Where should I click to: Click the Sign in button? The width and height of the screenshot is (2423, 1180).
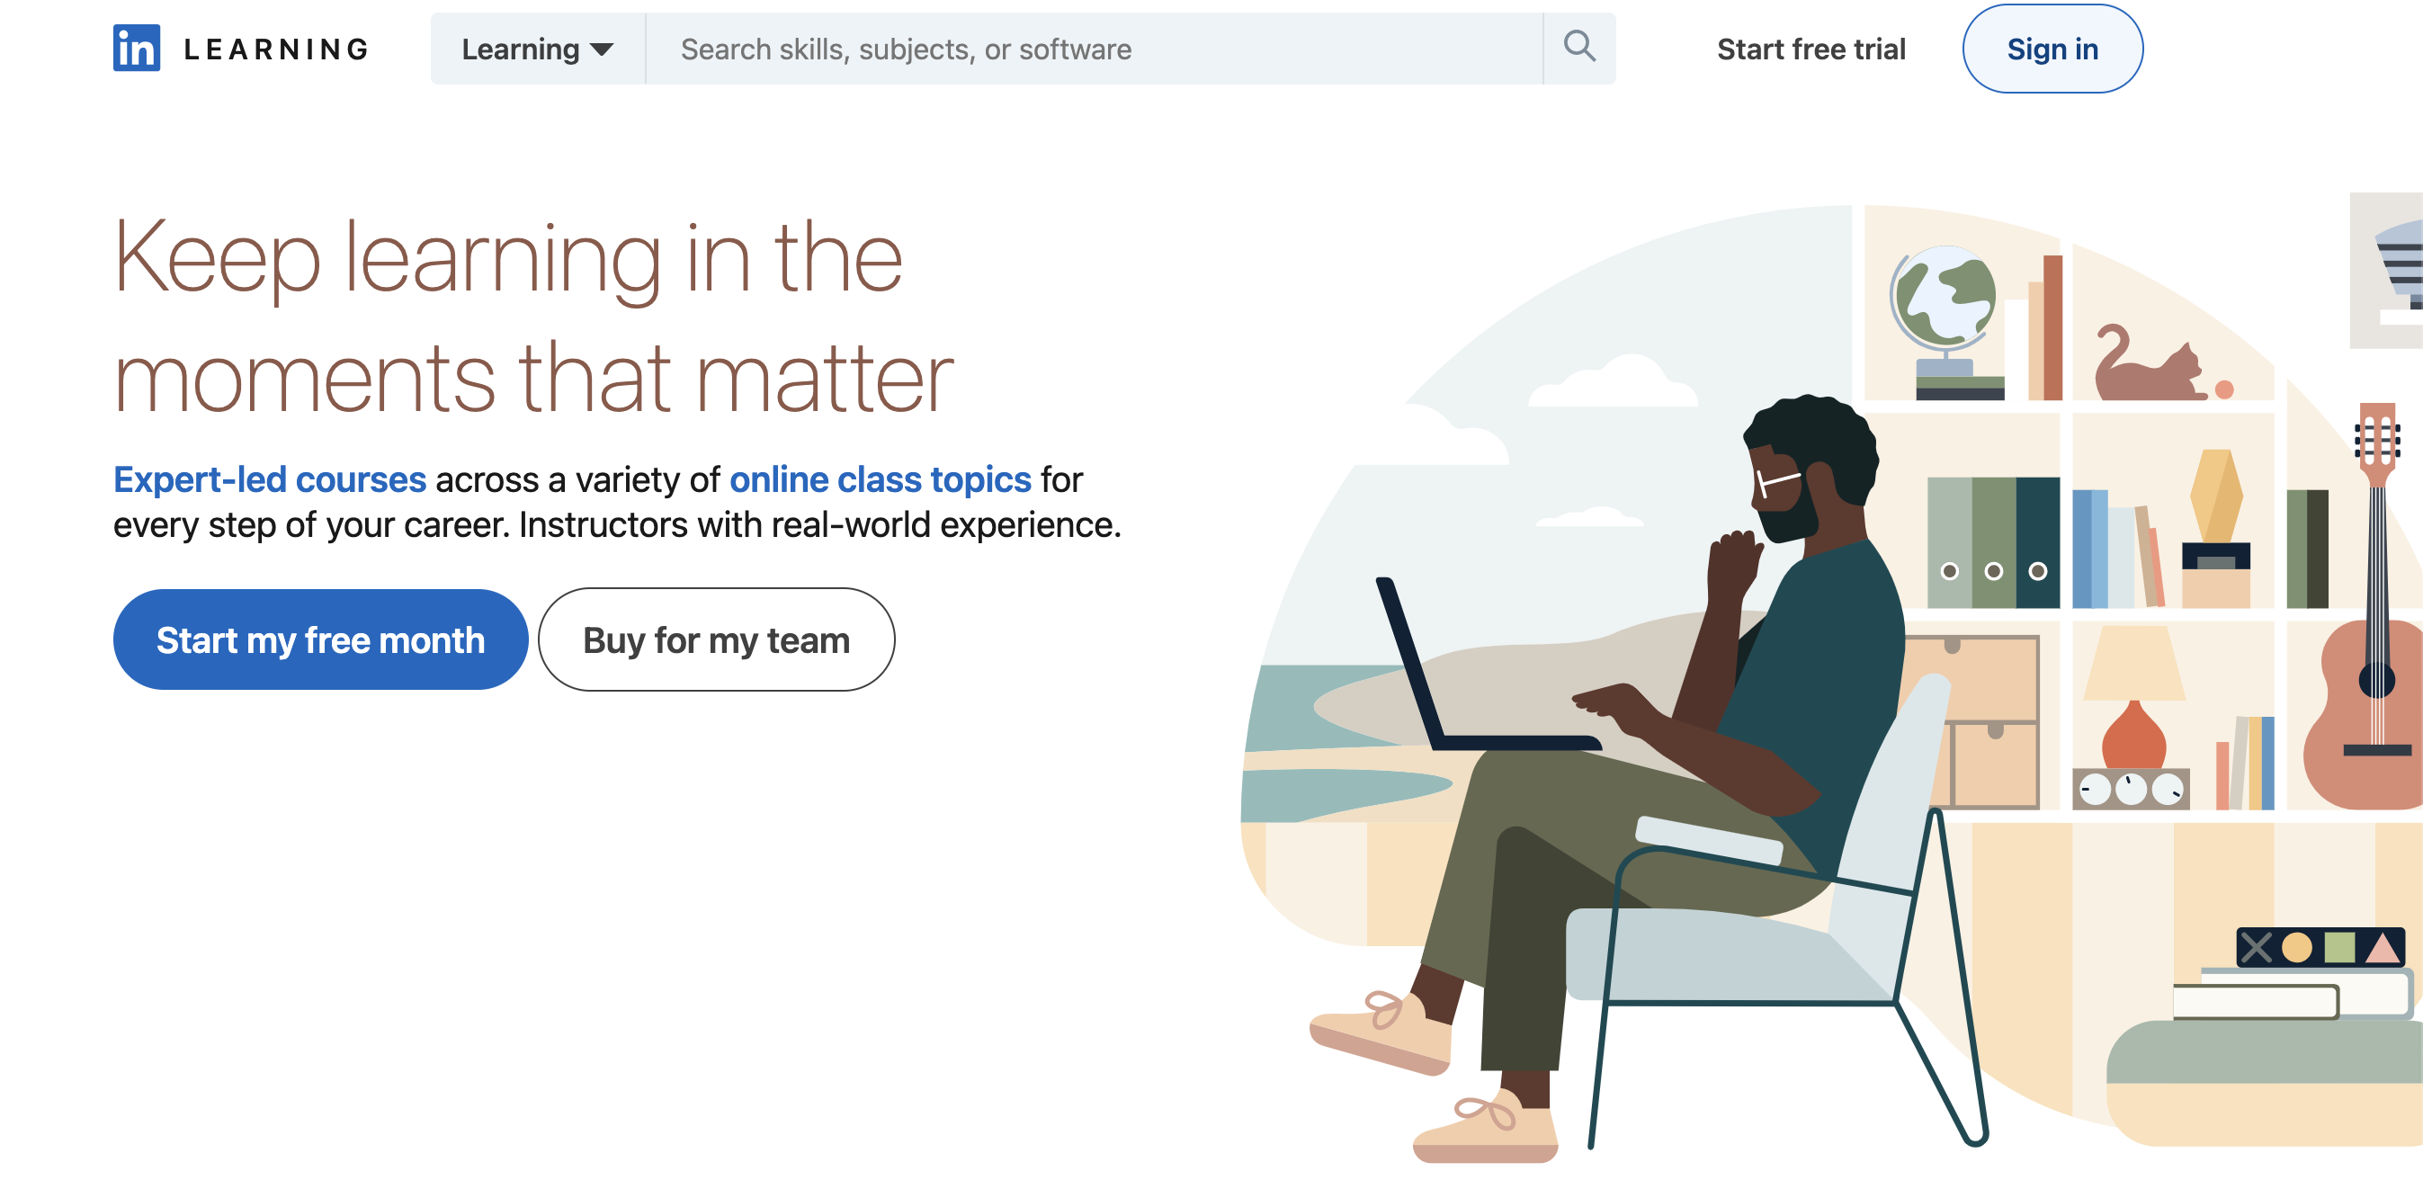point(2052,49)
